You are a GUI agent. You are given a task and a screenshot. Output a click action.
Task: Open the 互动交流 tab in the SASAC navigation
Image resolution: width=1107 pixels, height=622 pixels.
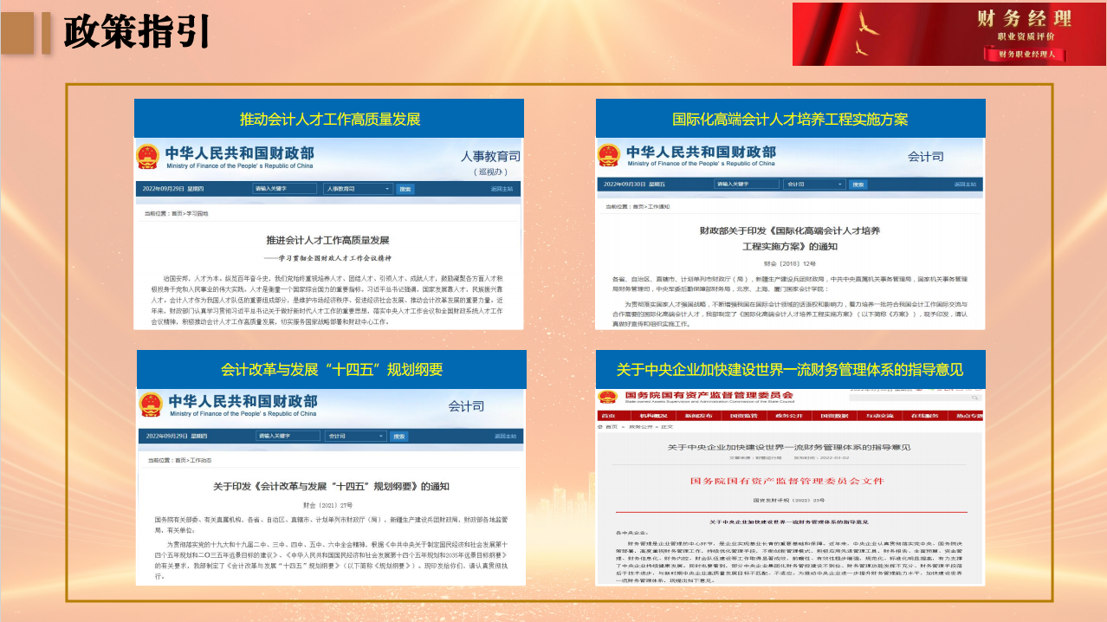coord(880,416)
